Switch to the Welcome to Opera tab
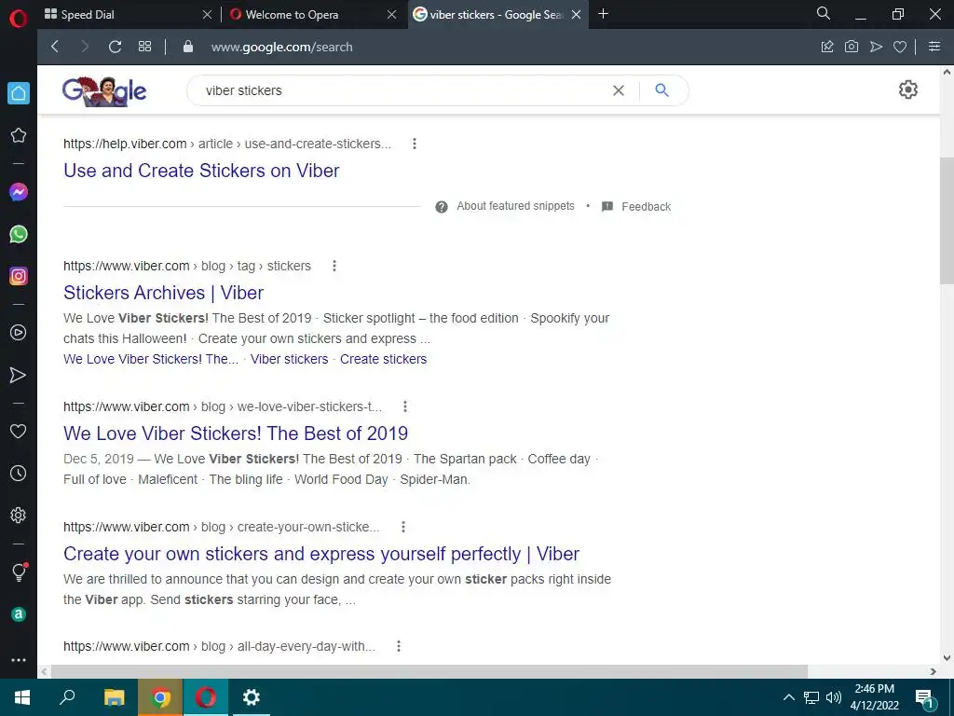Viewport: 954px width, 716px height. tap(314, 14)
